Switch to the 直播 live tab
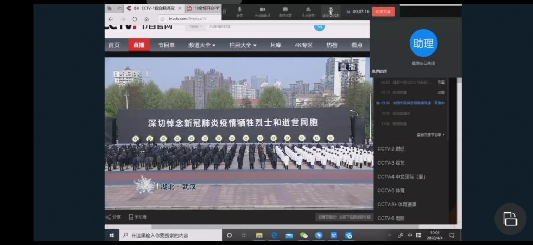The width and height of the screenshot is (533, 245). tap(139, 45)
